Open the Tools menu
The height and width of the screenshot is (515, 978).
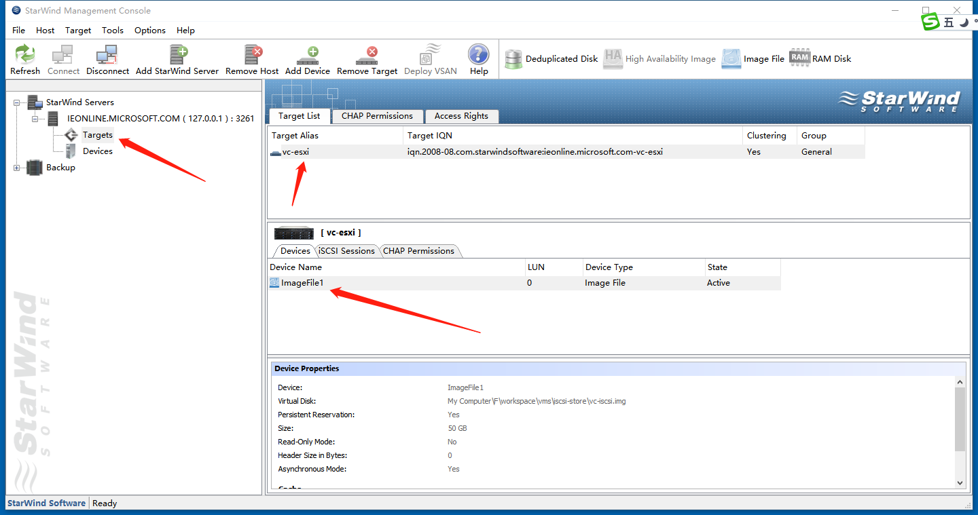point(113,30)
